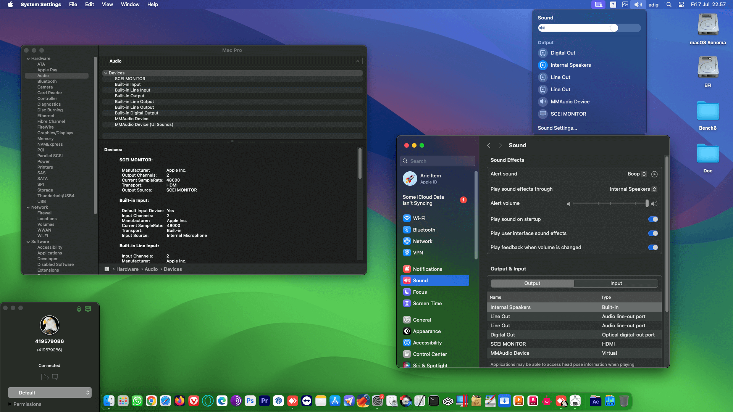Open the View menu

(107, 5)
